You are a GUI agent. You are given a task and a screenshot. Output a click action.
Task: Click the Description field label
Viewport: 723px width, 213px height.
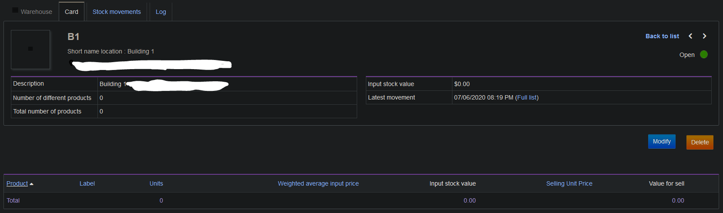(x=28, y=83)
